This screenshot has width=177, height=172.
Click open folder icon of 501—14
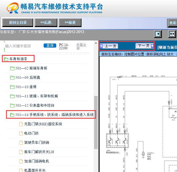pos(12,115)
